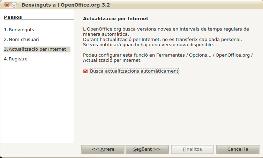Click the 'Se vos notificarà' sentence
The image size is (263, 158).
click(x=149, y=45)
